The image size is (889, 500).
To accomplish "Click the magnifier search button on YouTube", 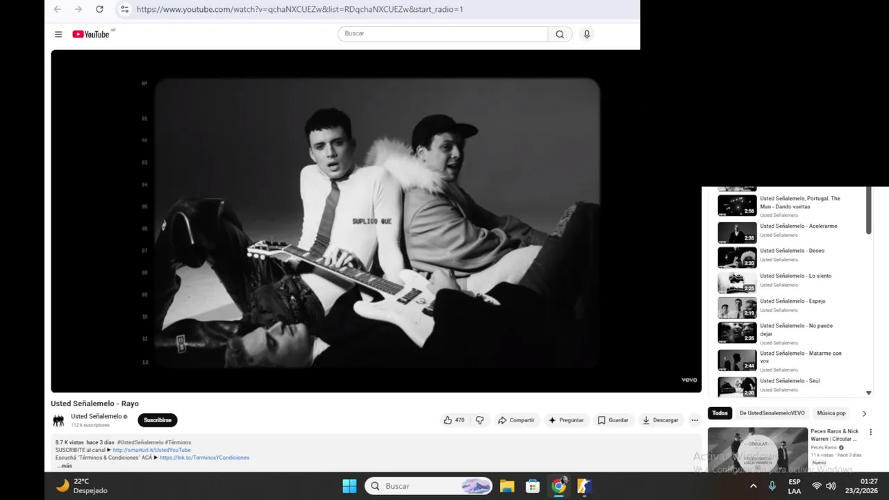I will point(560,34).
